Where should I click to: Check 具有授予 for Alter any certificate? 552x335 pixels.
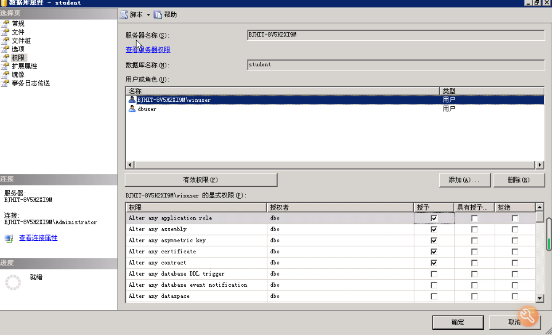474,252
